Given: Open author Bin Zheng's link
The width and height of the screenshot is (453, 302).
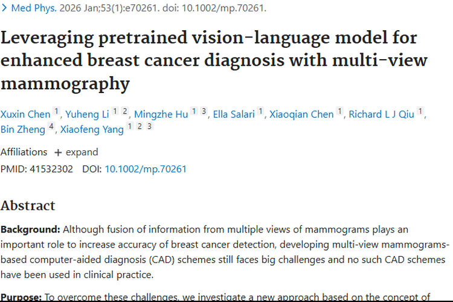Looking at the screenshot, I should point(22,129).
